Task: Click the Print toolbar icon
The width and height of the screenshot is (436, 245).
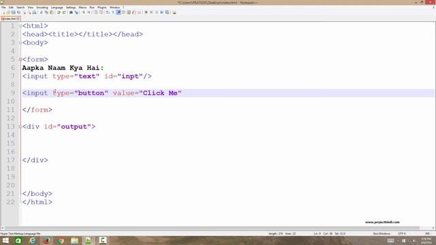Action: (x=34, y=12)
